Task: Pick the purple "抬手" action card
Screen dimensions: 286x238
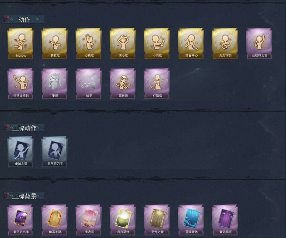Action: pyautogui.click(x=88, y=84)
